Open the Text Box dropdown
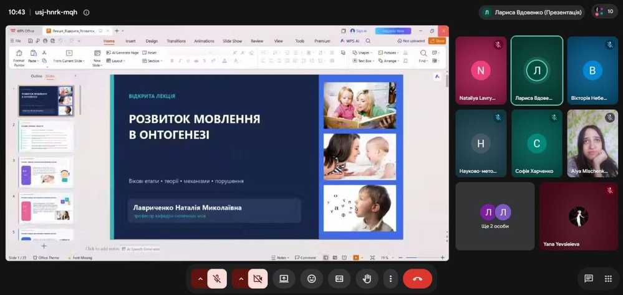Image resolution: width=623 pixels, height=295 pixels. pyautogui.click(x=363, y=61)
